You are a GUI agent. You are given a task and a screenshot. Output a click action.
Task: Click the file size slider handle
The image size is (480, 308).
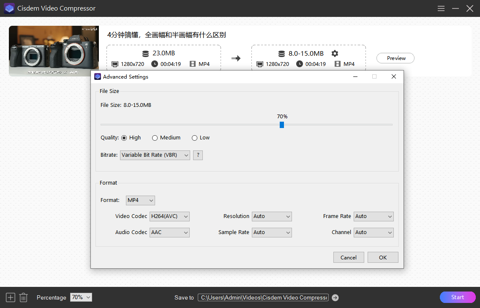coord(282,125)
